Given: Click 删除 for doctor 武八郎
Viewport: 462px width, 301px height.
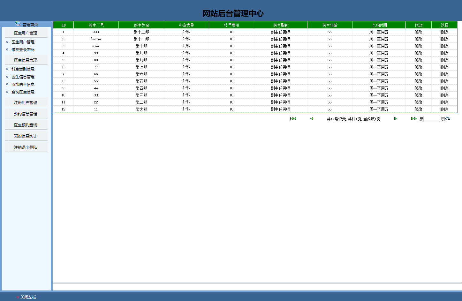Looking at the screenshot, I should 444,60.
